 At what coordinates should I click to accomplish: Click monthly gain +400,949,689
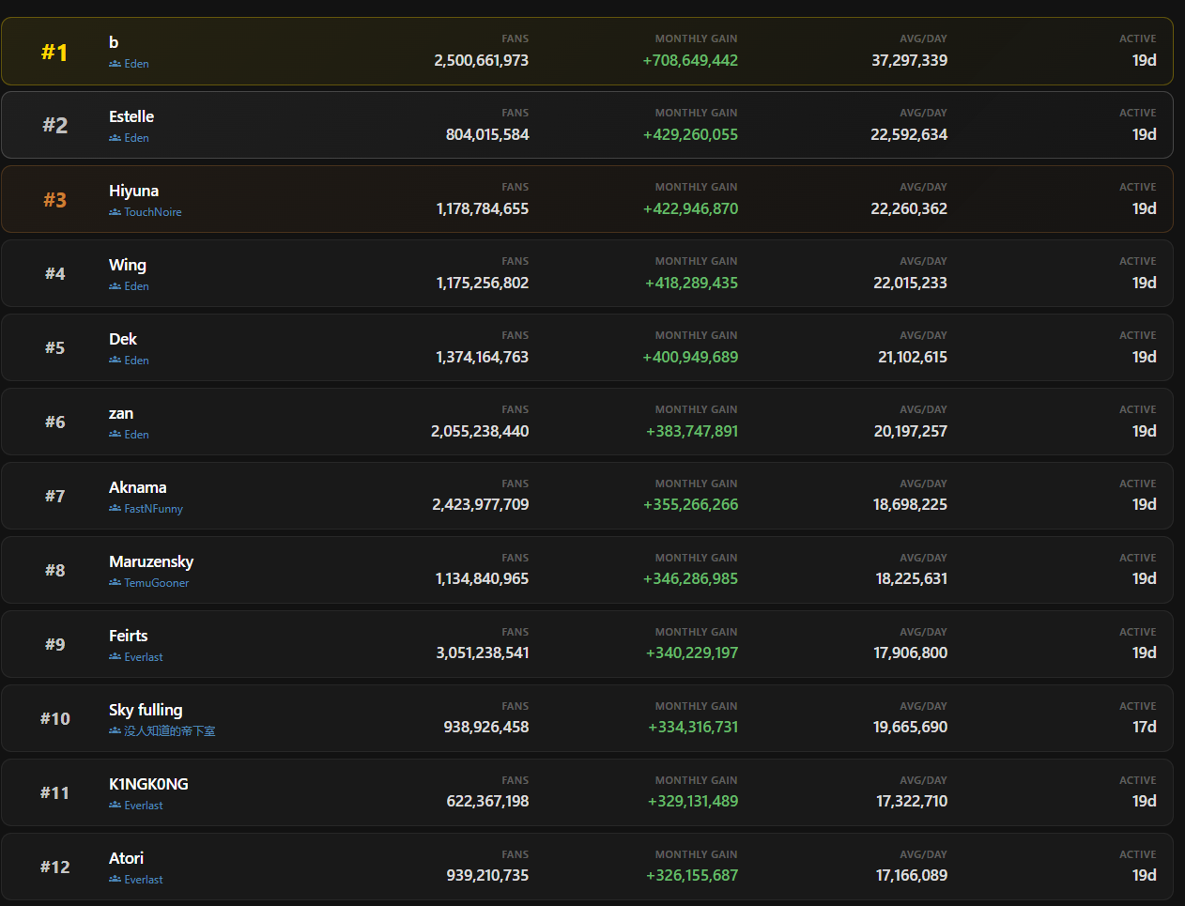[x=690, y=357]
